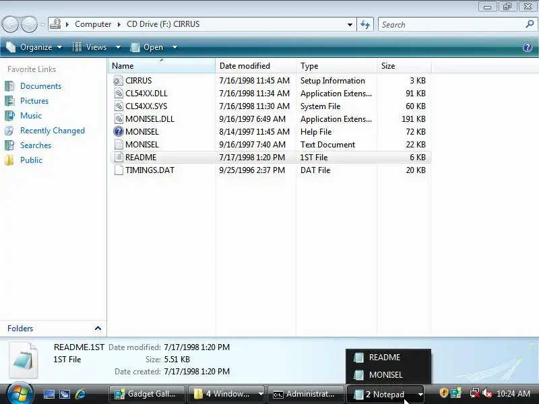Screen dimensions: 539x404
Task: Click Computer in the address breadcrumb
Action: click(x=93, y=24)
